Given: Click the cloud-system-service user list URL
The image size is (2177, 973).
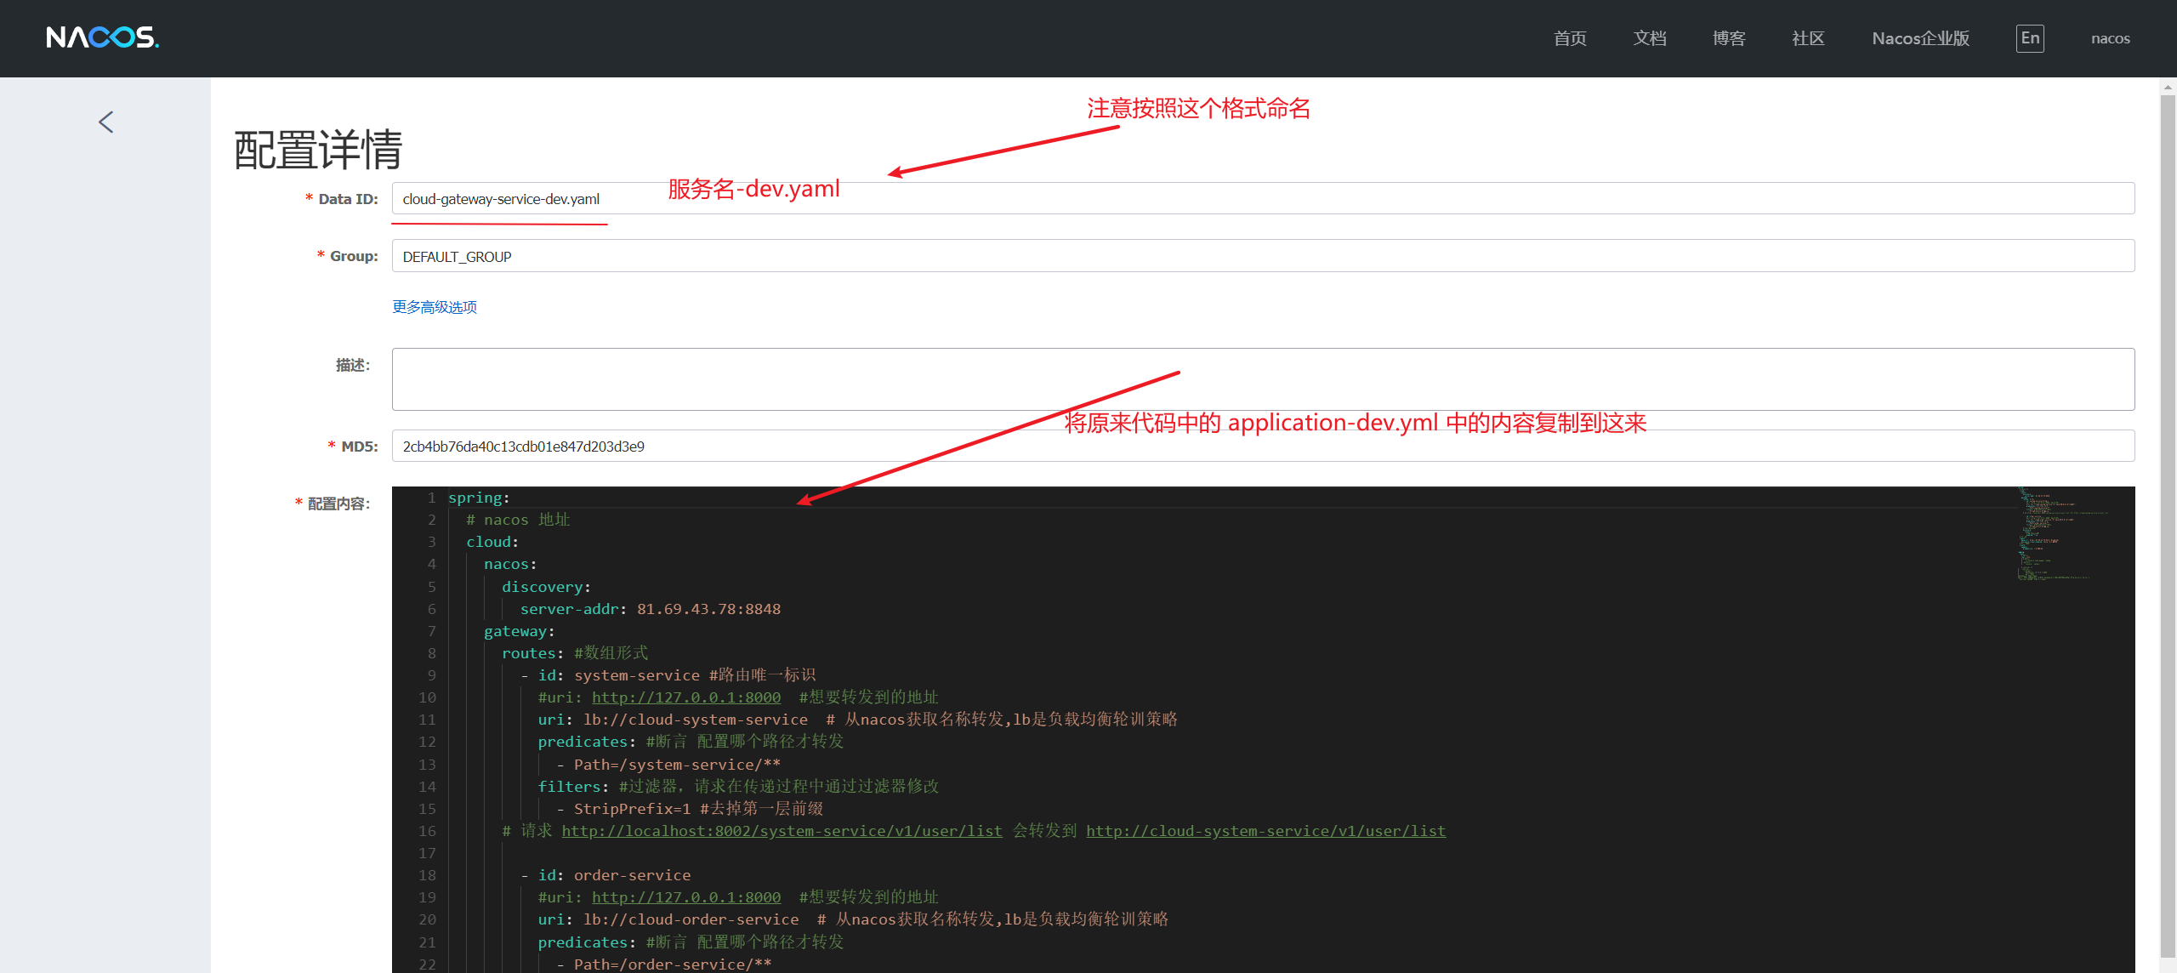Looking at the screenshot, I should coord(1265,831).
